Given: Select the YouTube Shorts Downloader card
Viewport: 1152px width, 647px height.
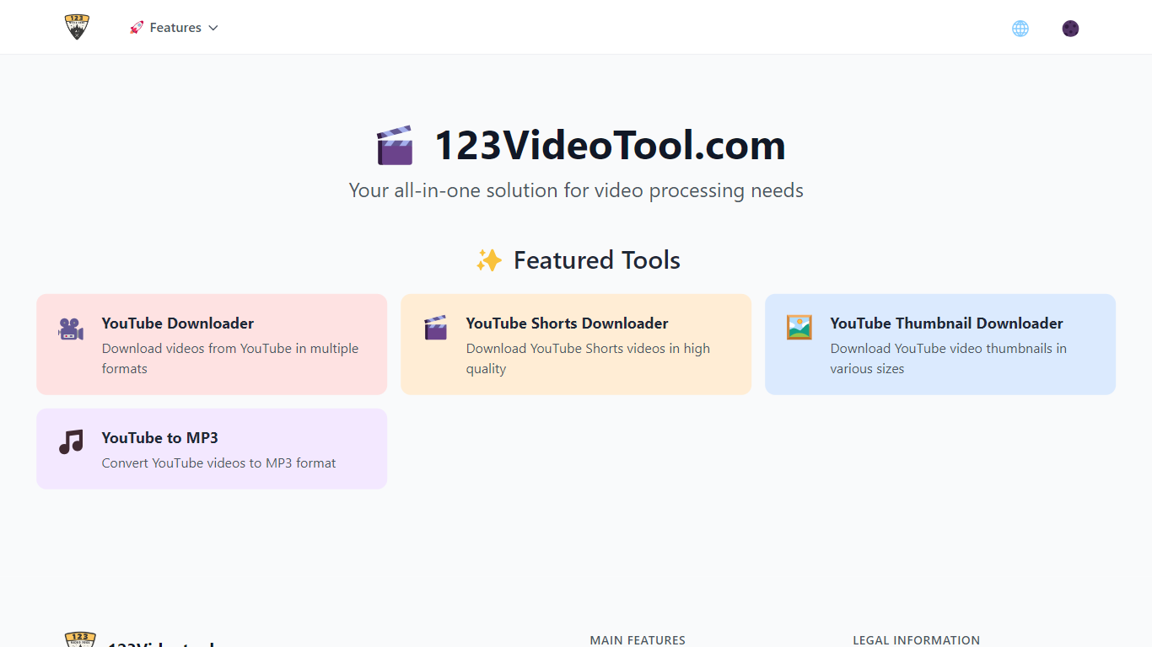Looking at the screenshot, I should (576, 344).
